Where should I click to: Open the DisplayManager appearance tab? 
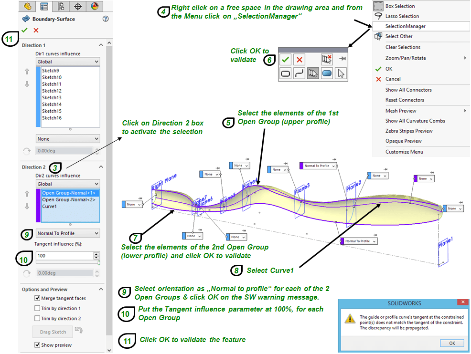[94, 6]
